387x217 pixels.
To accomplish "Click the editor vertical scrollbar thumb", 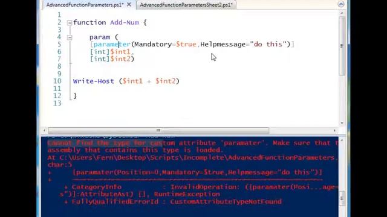I will [342, 46].
